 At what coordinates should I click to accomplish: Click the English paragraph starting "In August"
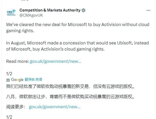[77, 46]
